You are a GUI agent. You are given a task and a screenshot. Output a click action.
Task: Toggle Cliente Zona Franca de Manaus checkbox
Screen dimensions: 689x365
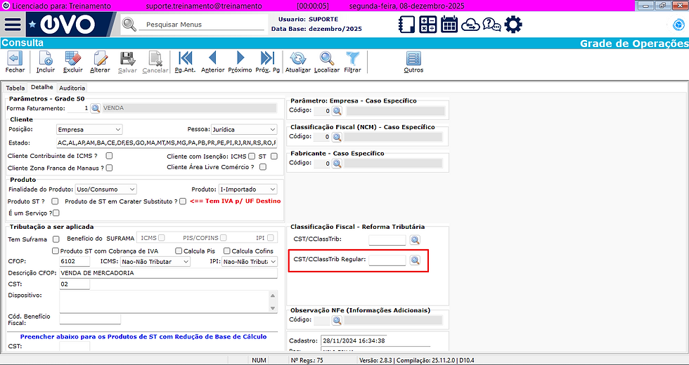pyautogui.click(x=109, y=167)
